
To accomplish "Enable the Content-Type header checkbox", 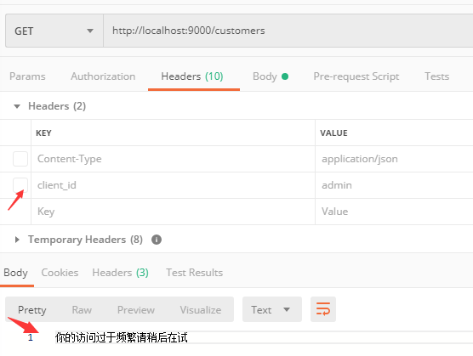I will (x=20, y=159).
